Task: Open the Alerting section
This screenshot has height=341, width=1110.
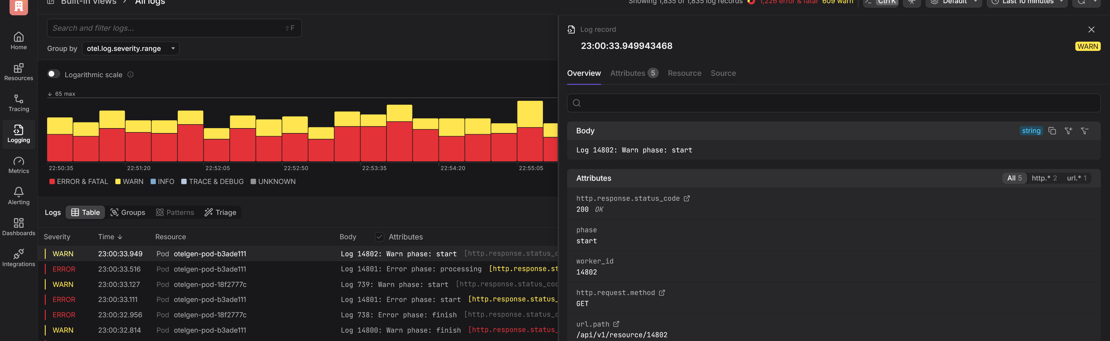Action: [18, 196]
